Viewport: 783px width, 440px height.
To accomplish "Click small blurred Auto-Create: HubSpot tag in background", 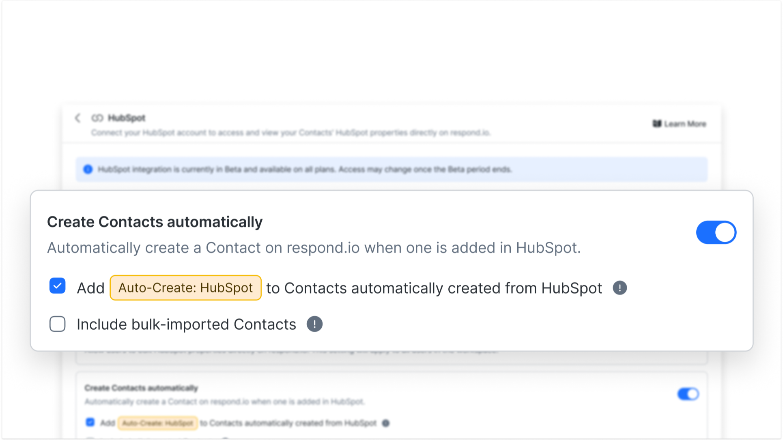I will click(x=158, y=423).
